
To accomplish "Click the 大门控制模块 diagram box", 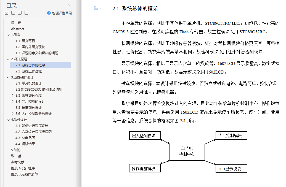I will (231, 135).
